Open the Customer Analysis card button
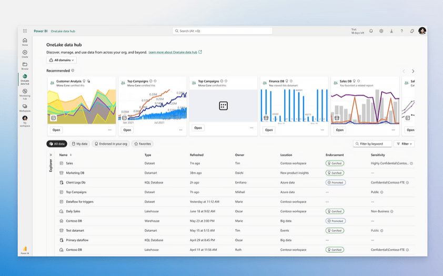The width and height of the screenshot is (443, 276). coord(56,130)
